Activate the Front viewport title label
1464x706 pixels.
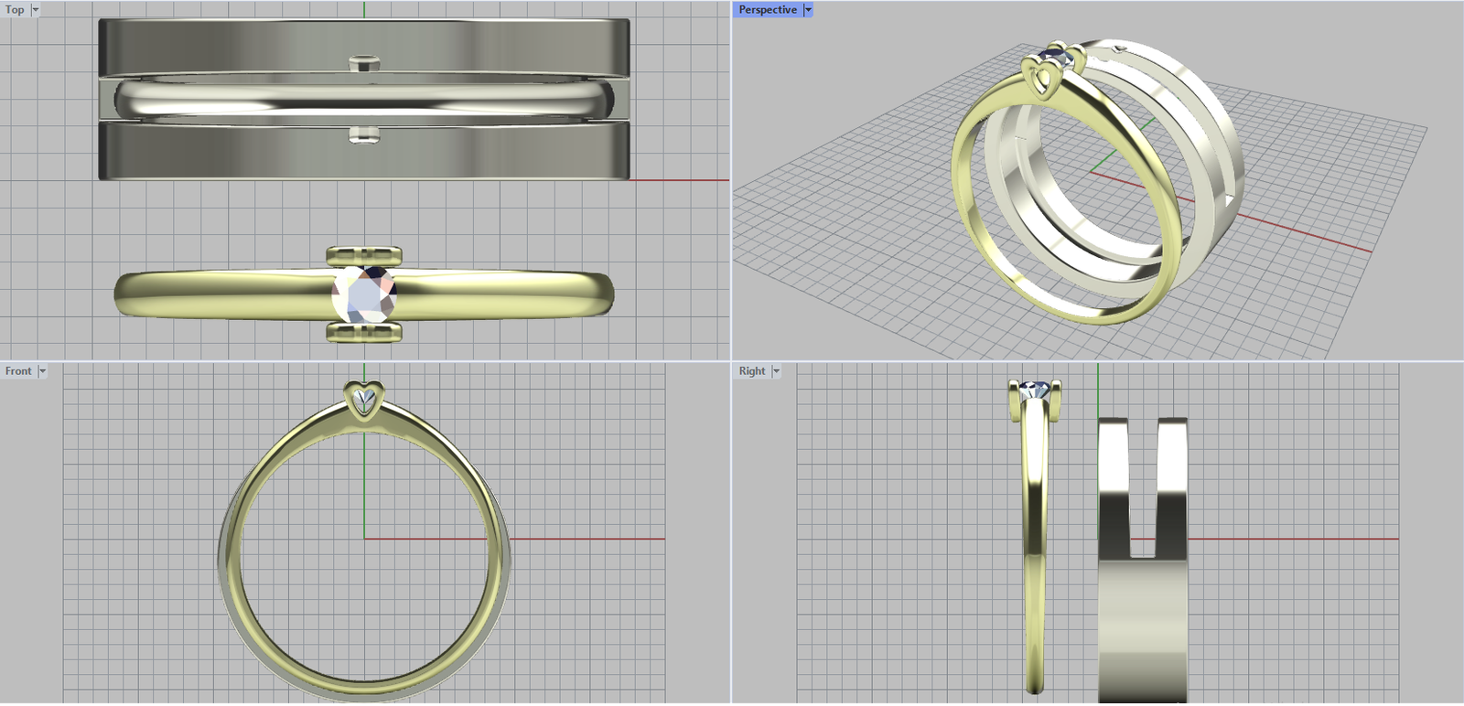[18, 371]
